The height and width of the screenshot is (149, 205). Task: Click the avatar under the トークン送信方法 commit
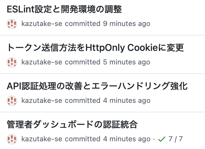tap(12, 62)
